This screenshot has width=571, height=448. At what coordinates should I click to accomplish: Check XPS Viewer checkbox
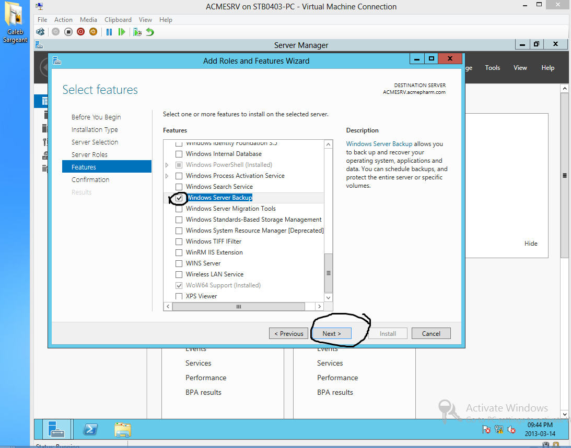pyautogui.click(x=179, y=296)
